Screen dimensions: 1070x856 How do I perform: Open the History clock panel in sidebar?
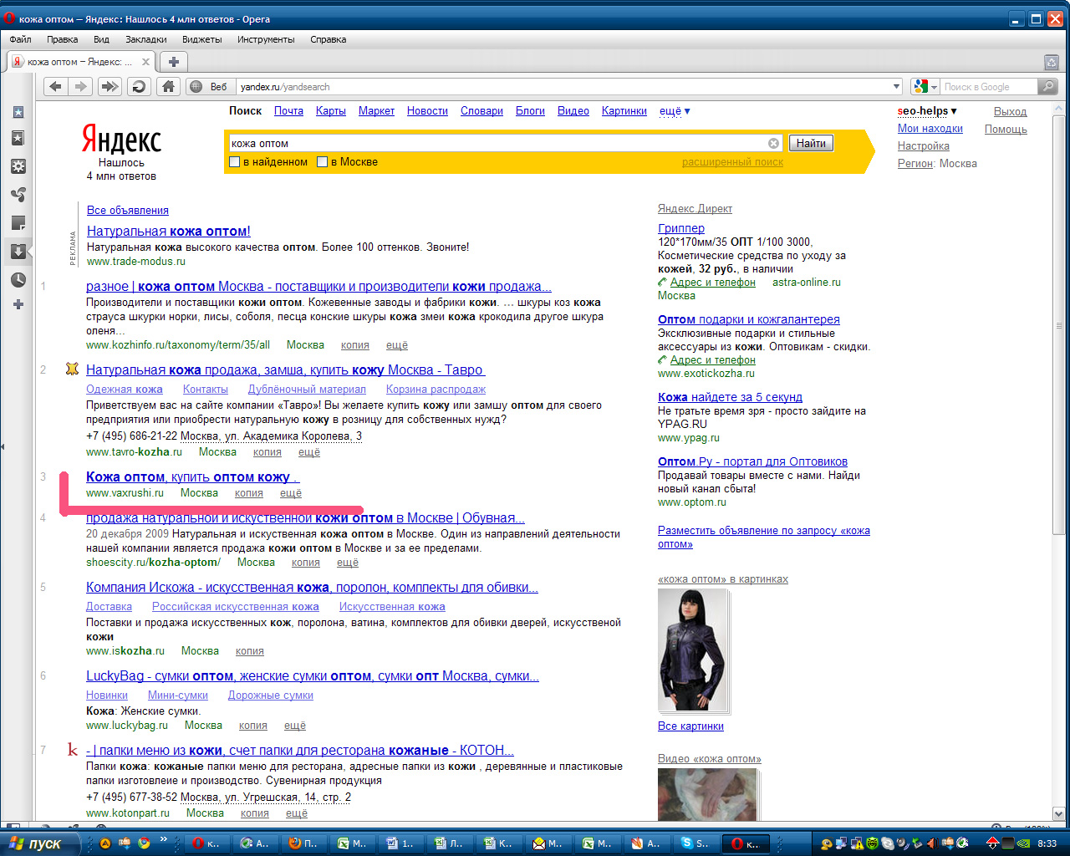[x=18, y=280]
